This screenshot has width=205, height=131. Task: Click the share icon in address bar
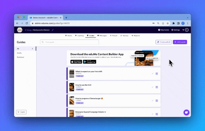[163, 23]
